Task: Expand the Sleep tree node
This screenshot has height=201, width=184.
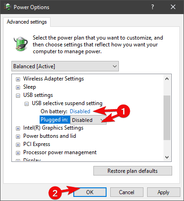Action: click(x=18, y=87)
